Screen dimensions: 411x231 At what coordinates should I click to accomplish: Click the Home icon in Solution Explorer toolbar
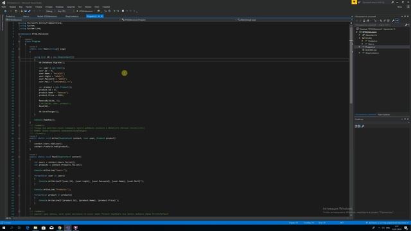click(x=364, y=21)
